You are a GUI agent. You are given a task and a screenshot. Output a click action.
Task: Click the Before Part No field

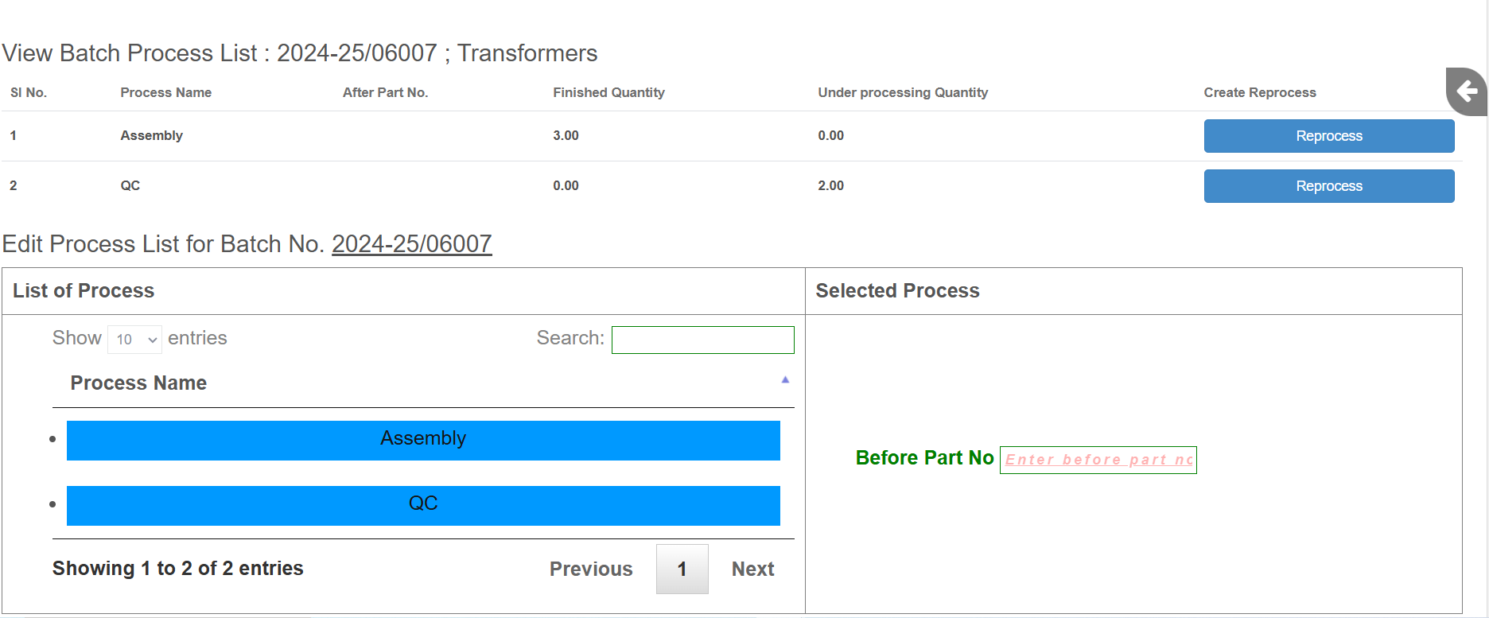click(1098, 460)
